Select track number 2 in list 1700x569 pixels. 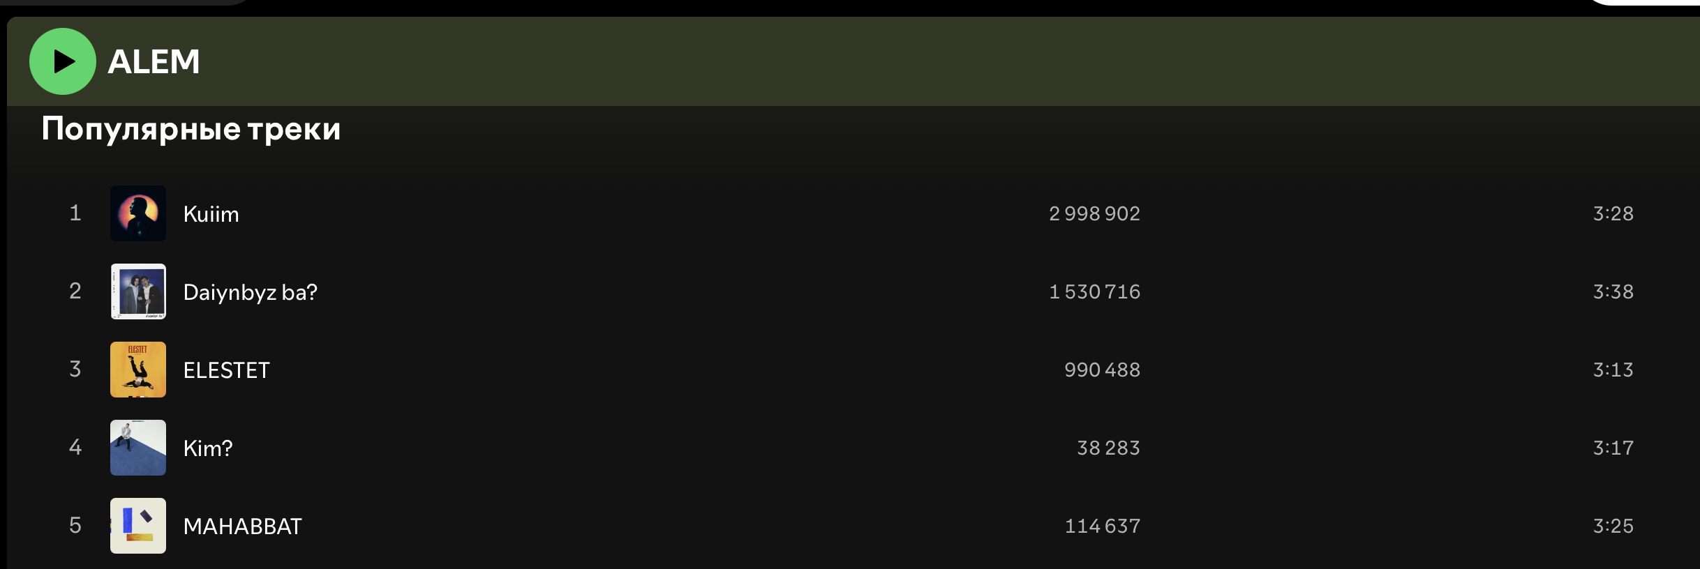(75, 291)
